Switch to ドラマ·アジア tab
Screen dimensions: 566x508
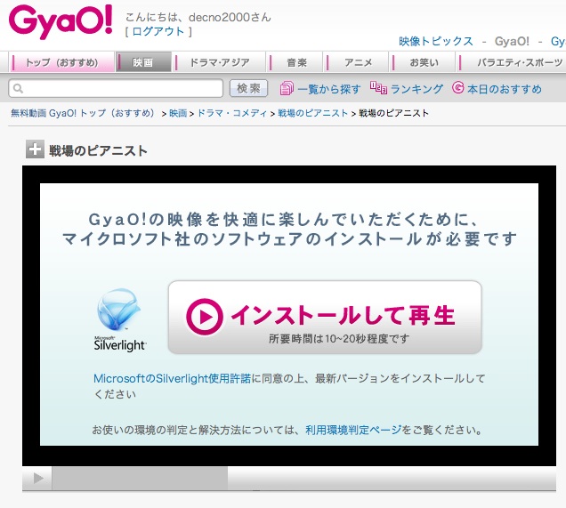(x=220, y=62)
